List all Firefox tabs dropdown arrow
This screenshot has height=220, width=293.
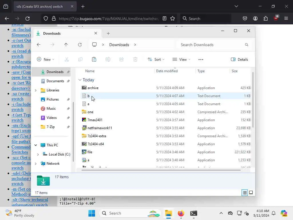236,6
